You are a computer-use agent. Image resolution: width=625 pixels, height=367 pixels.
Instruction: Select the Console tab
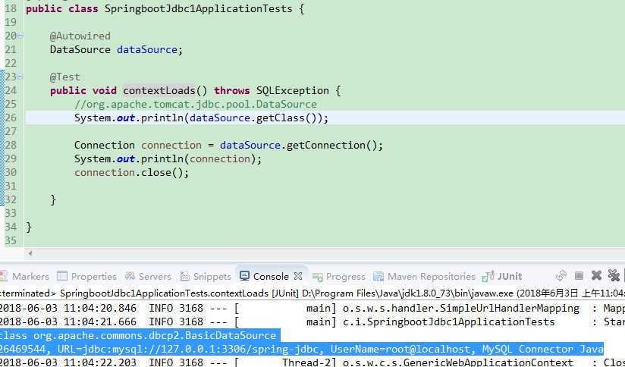pyautogui.click(x=271, y=276)
